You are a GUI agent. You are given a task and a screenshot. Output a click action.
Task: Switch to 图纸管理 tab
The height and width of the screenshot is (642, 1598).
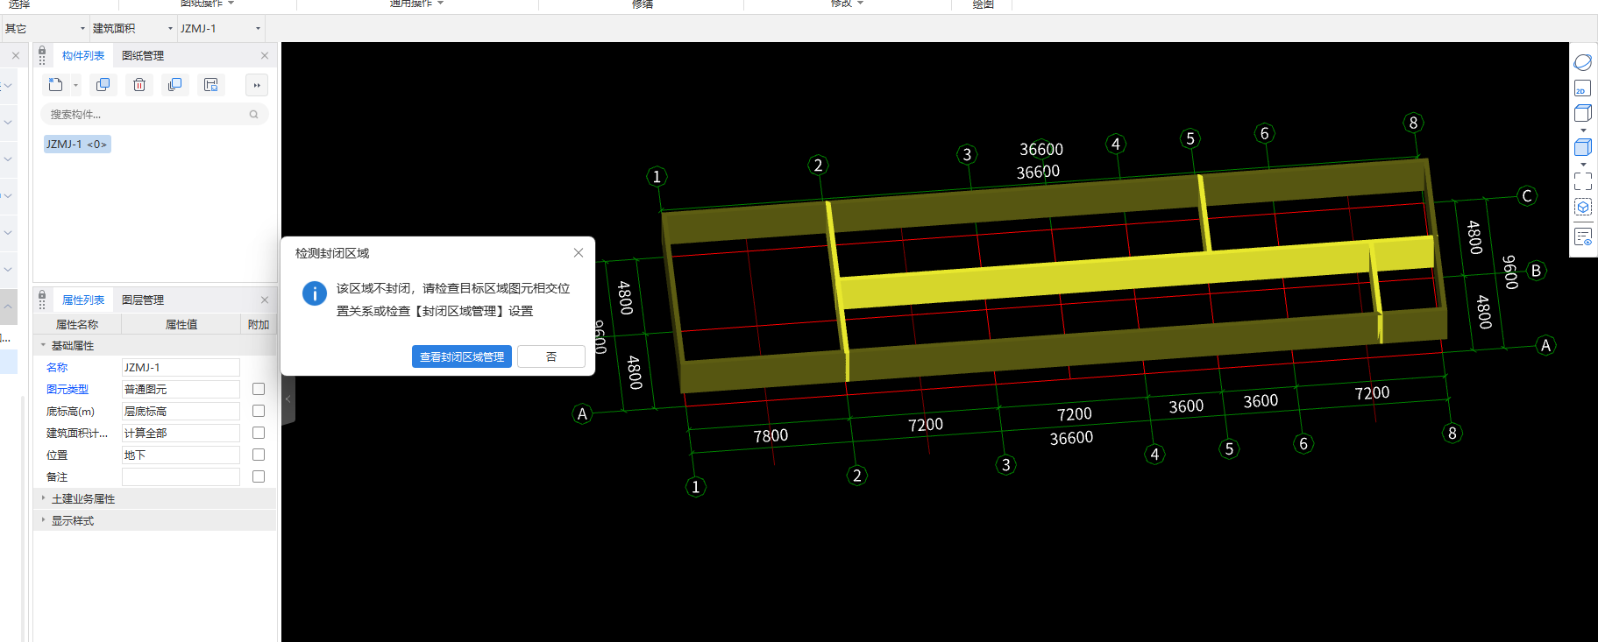[x=143, y=56]
